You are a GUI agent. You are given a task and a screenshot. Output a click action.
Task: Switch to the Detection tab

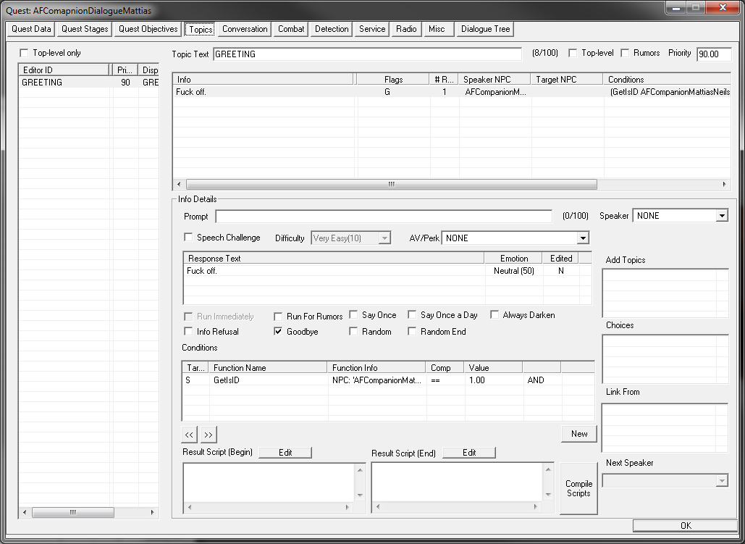(332, 29)
